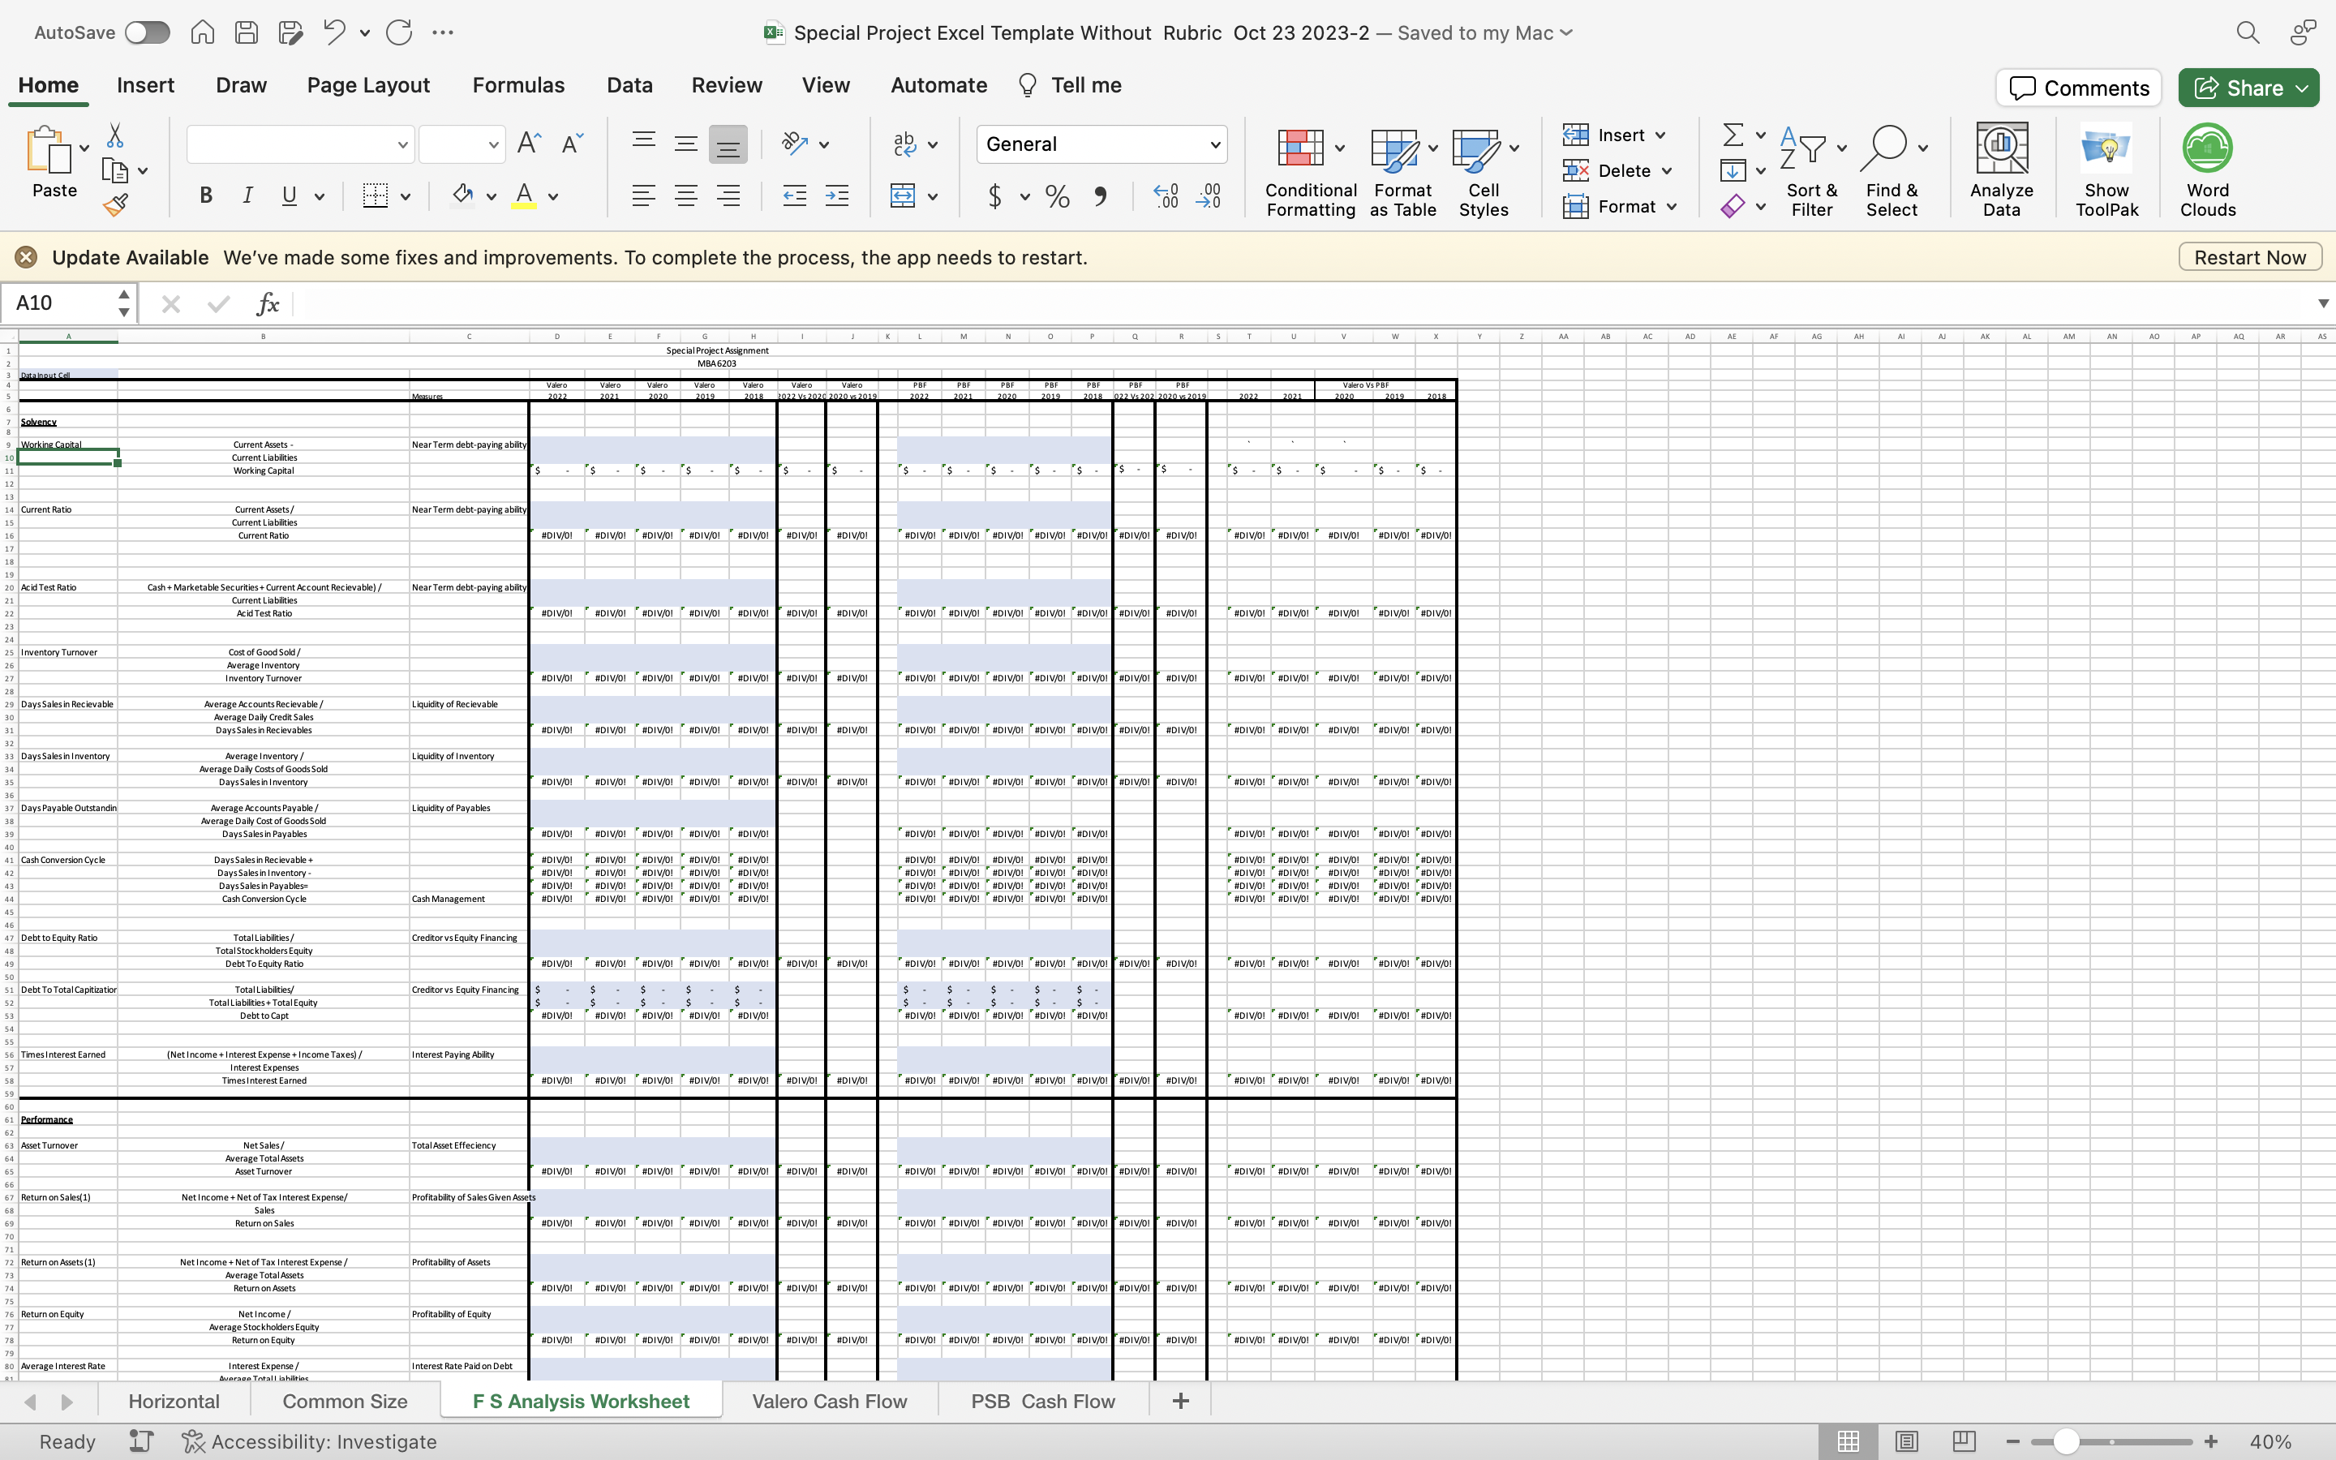Open the General number format dropdown
The height and width of the screenshot is (1460, 2336).
[x=1215, y=144]
